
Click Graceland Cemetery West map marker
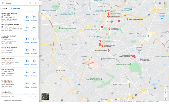[60, 28]
